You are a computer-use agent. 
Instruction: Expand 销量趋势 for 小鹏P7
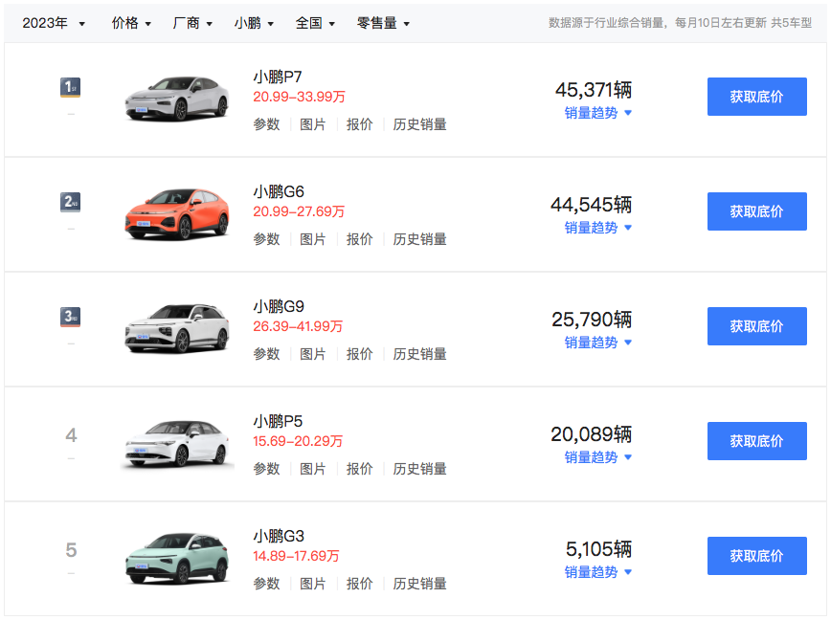pos(597,113)
